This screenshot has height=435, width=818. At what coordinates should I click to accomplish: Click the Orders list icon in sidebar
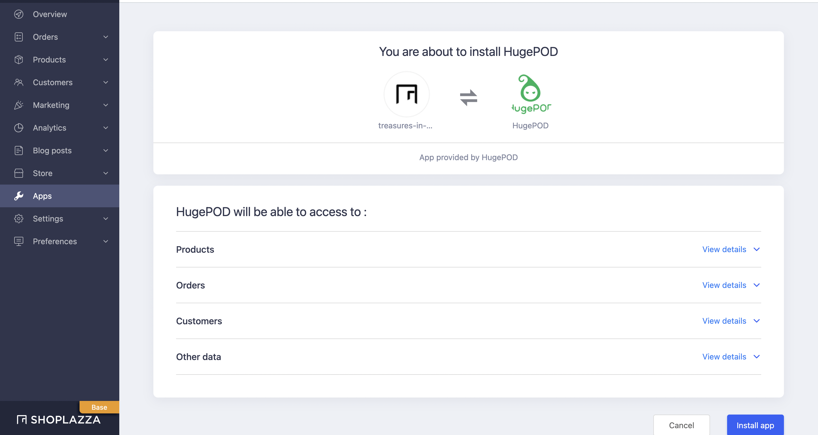(x=19, y=37)
